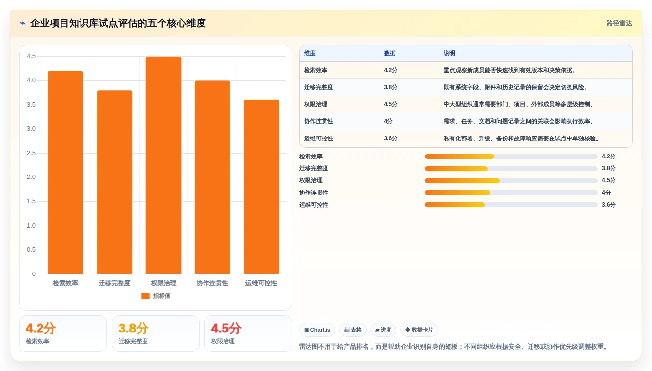The image size is (652, 371).
Task: Click the 权限治理 progress bar
Action: tap(511, 180)
